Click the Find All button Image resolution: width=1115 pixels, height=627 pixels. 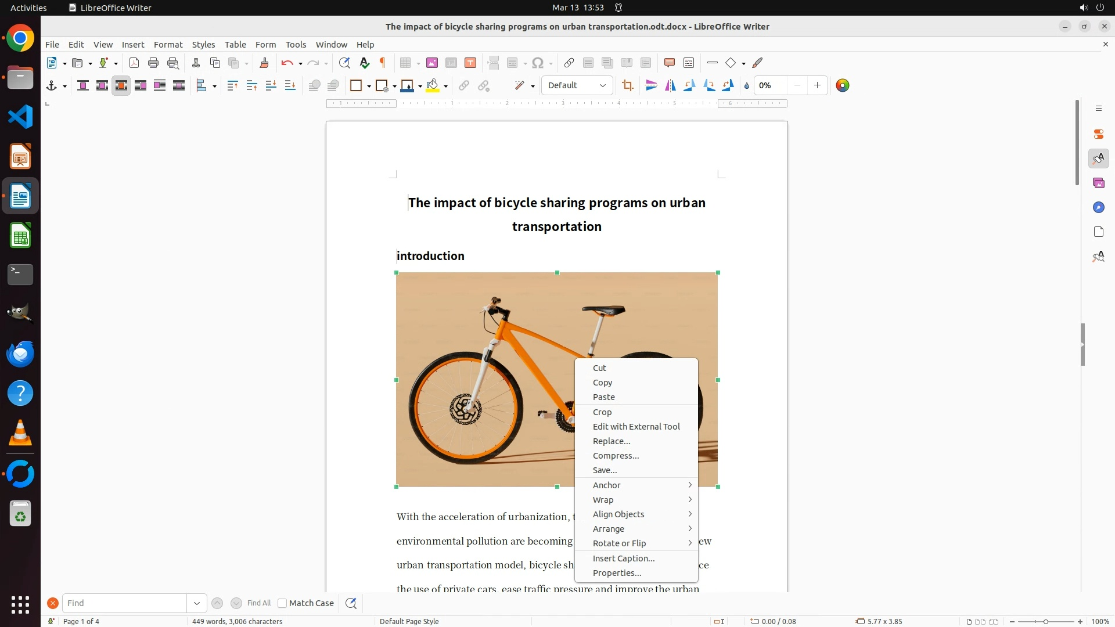[x=258, y=603]
